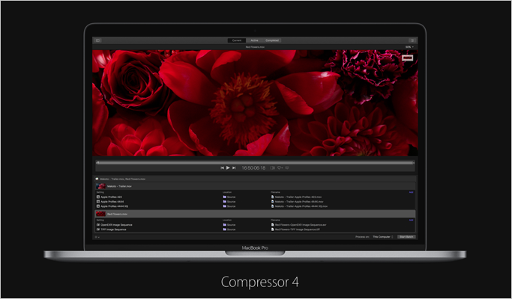
Task: Click filename Makoto - Trailer-Apple ProRes 422.mov
Action: click(297, 197)
